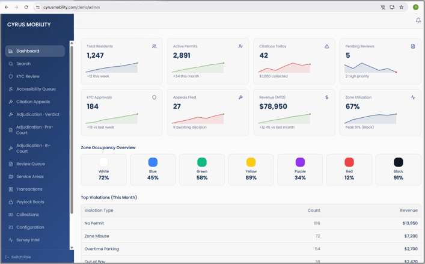
Task: Click the KYC Approvals shield icon
Action: [154, 97]
